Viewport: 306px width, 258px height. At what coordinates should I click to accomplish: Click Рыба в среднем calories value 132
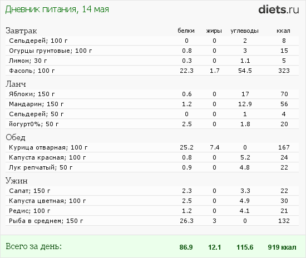point(284,221)
